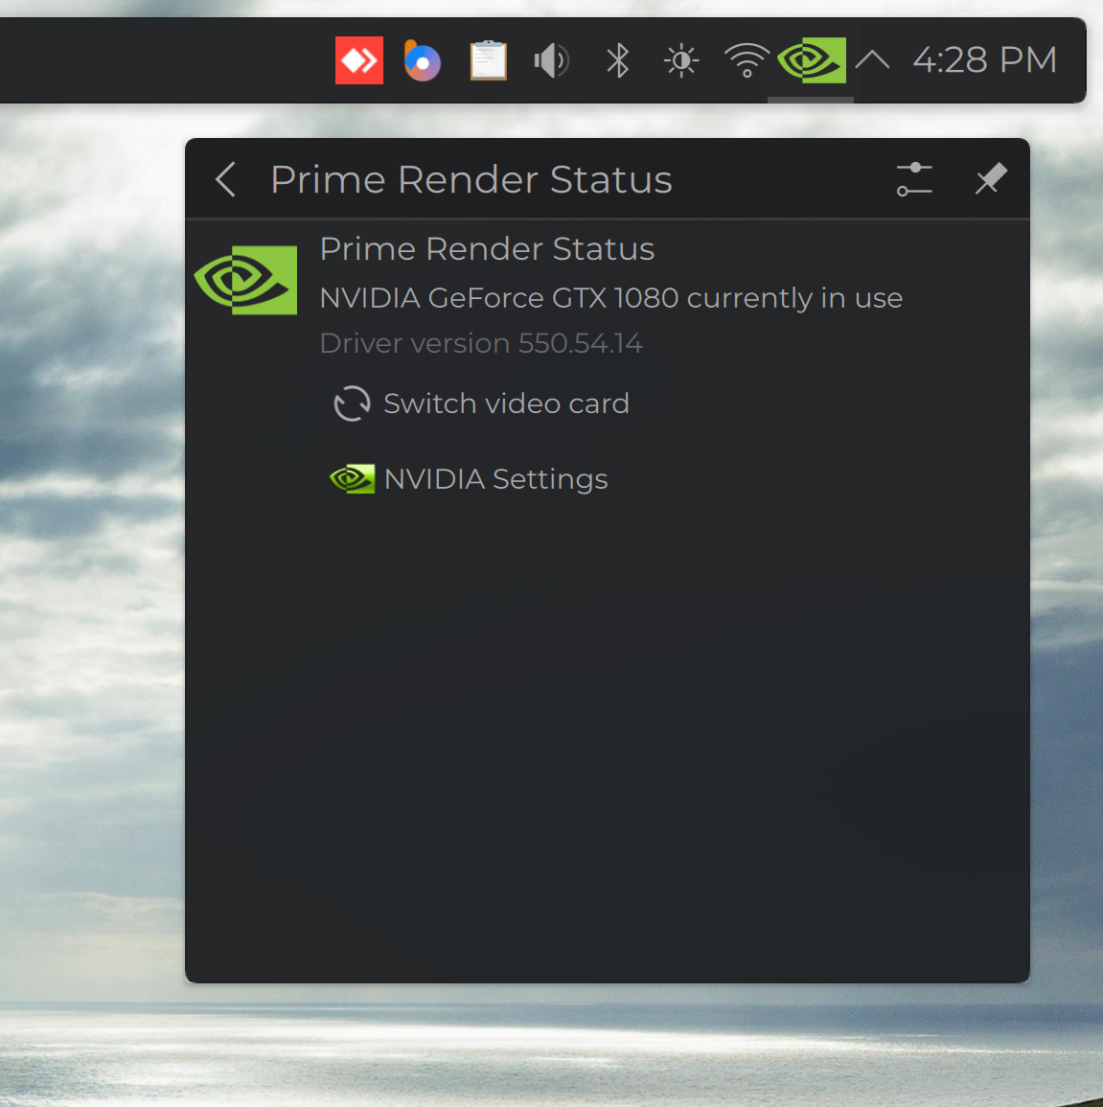Viewport: 1103px width, 1107px height.
Task: Click the red AnyDesk tray icon
Action: [359, 60]
